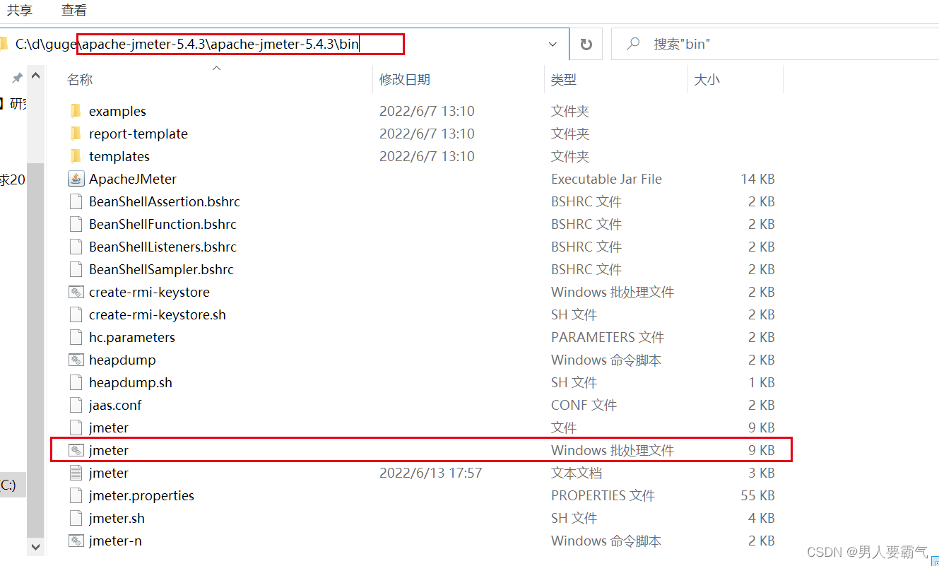Select BeanShellSampler.bshrc file name
The image size is (939, 566).
pyautogui.click(x=161, y=269)
